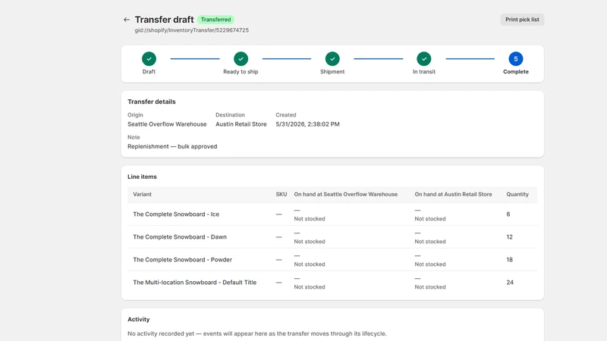The width and height of the screenshot is (607, 341).
Task: Click the No activity recorded yet message
Action: click(257, 333)
